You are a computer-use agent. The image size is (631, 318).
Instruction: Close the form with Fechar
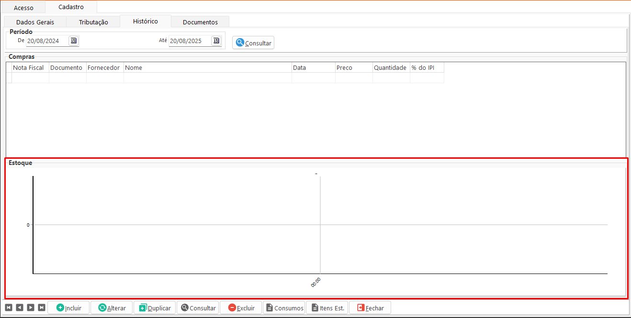[x=370, y=307]
